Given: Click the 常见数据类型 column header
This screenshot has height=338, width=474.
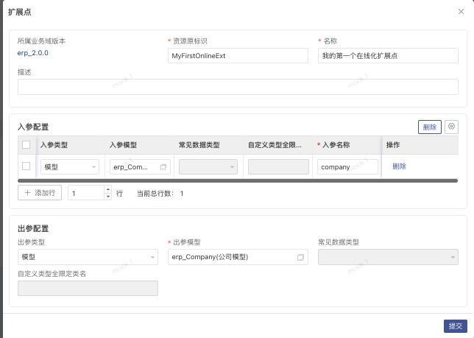Looking at the screenshot, I should [x=199, y=145].
